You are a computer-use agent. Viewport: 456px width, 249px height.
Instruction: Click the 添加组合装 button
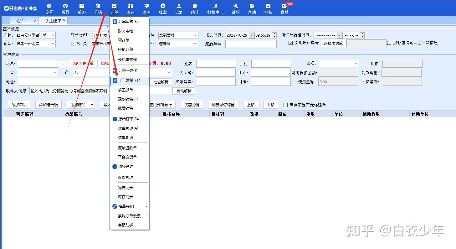pos(49,105)
